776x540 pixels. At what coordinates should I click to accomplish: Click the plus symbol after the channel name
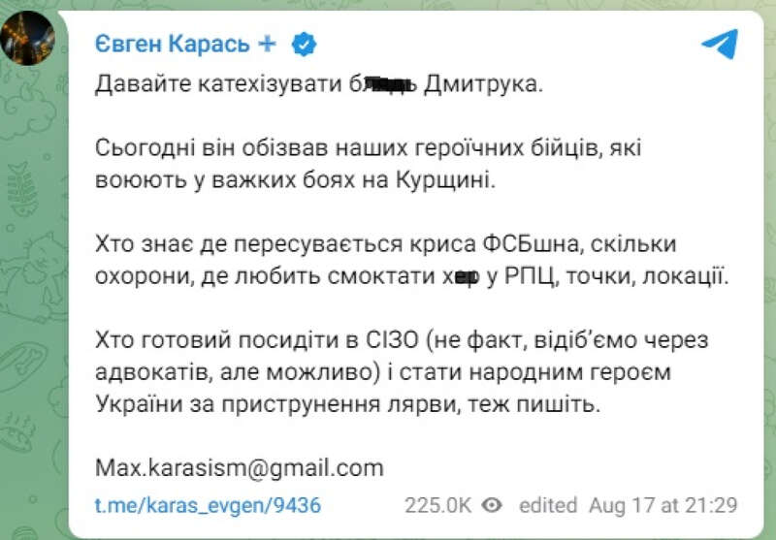(269, 45)
